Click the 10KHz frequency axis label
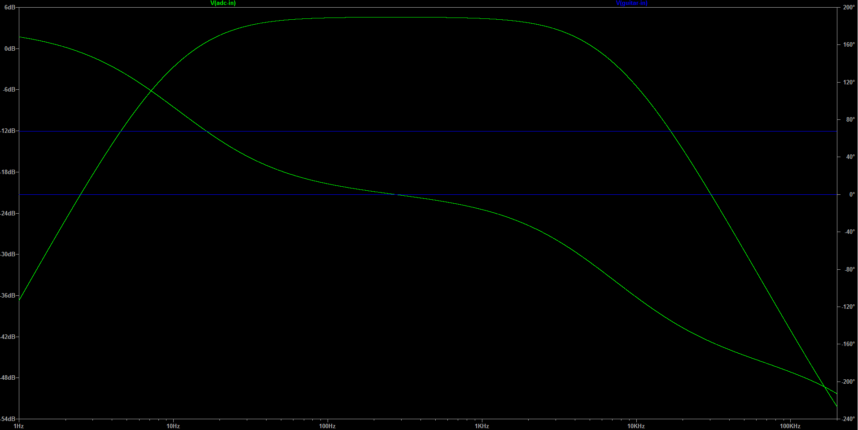Image resolution: width=858 pixels, height=430 pixels. pos(636,426)
